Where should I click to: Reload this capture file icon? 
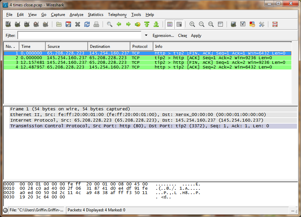pos(87,24)
